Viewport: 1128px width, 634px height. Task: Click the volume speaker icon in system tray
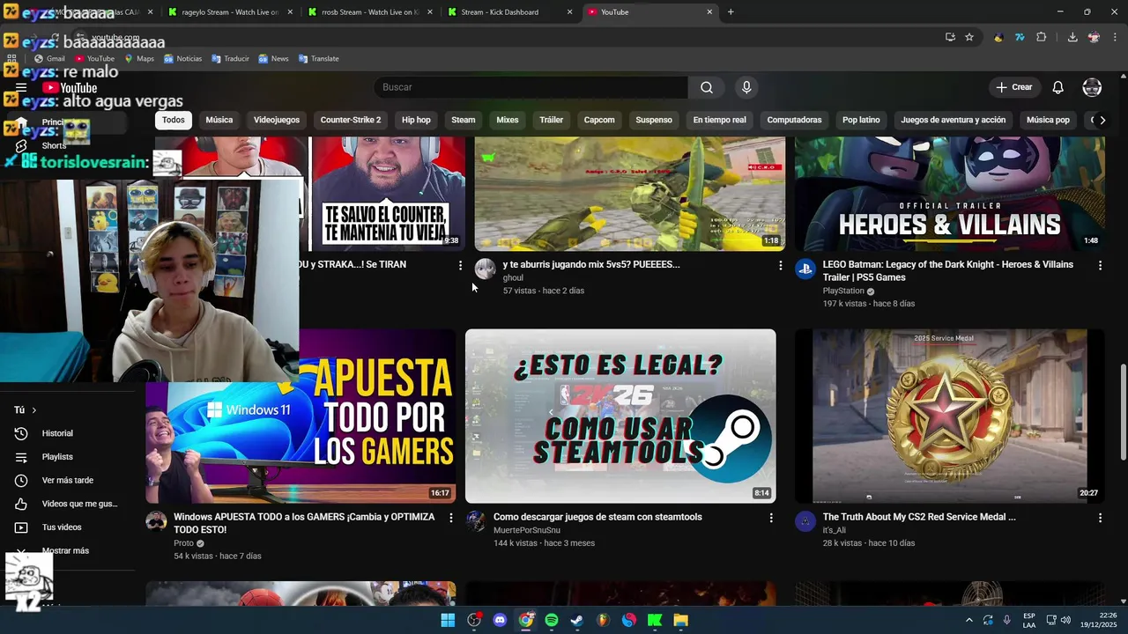point(1065,620)
